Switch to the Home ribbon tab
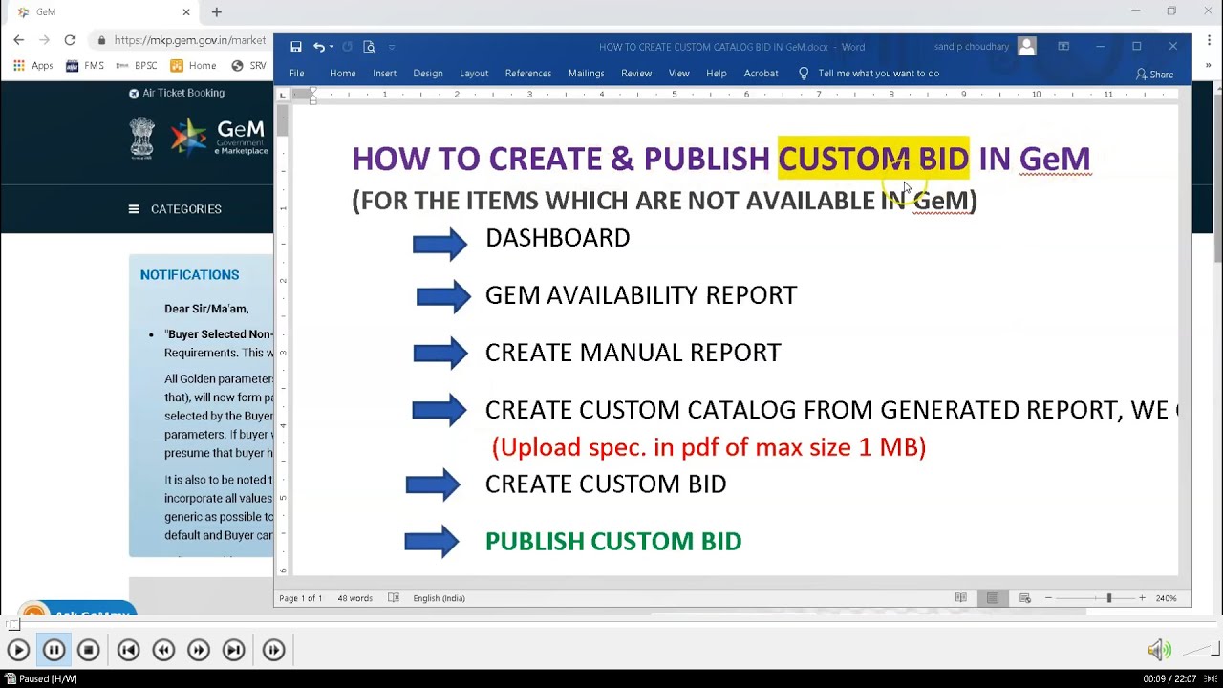The width and height of the screenshot is (1223, 688). pos(343,74)
